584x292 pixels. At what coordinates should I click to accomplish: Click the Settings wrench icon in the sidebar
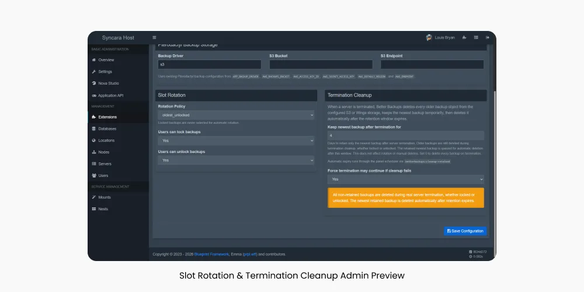point(94,71)
